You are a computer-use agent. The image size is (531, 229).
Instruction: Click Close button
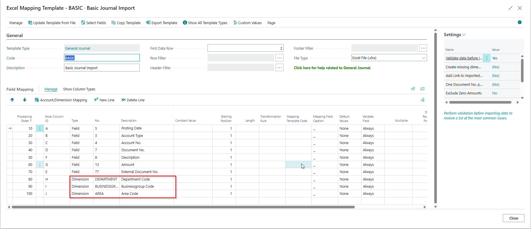tap(513, 218)
